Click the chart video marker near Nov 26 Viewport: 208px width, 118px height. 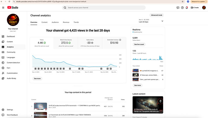(101, 69)
